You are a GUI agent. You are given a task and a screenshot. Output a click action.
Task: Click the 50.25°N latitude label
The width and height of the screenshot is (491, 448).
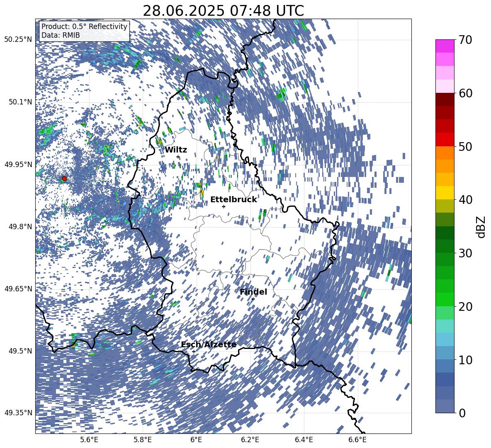[18, 40]
